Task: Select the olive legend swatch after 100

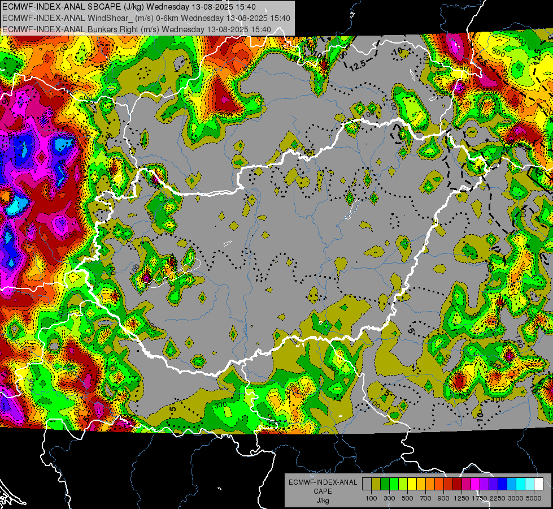Action: (x=376, y=484)
